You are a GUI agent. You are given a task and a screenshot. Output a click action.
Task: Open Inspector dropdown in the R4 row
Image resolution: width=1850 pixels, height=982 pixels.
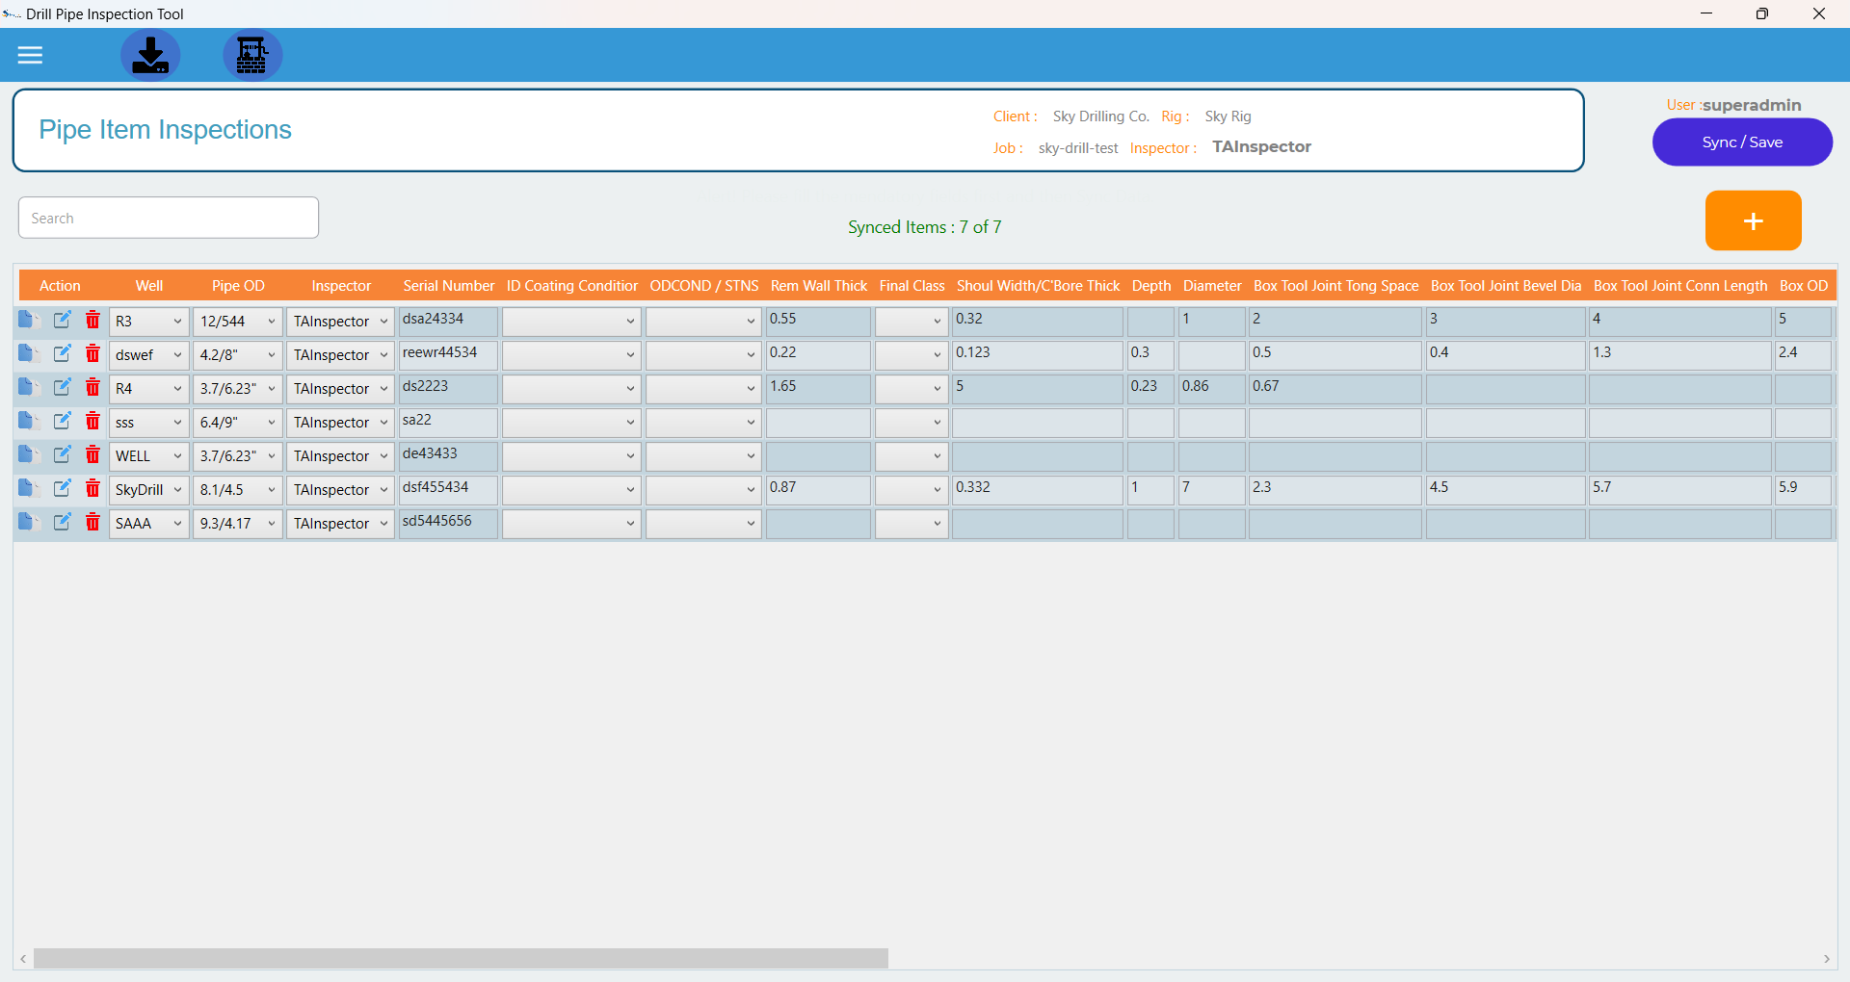pyautogui.click(x=340, y=389)
